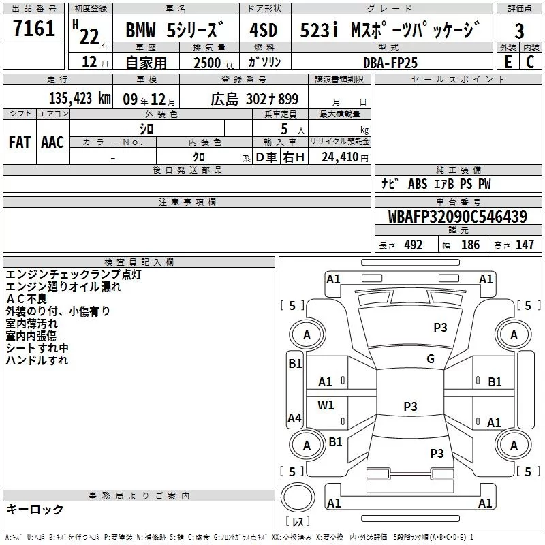Click the 右H steering value
Screen dimensions: 545x545
(294, 157)
